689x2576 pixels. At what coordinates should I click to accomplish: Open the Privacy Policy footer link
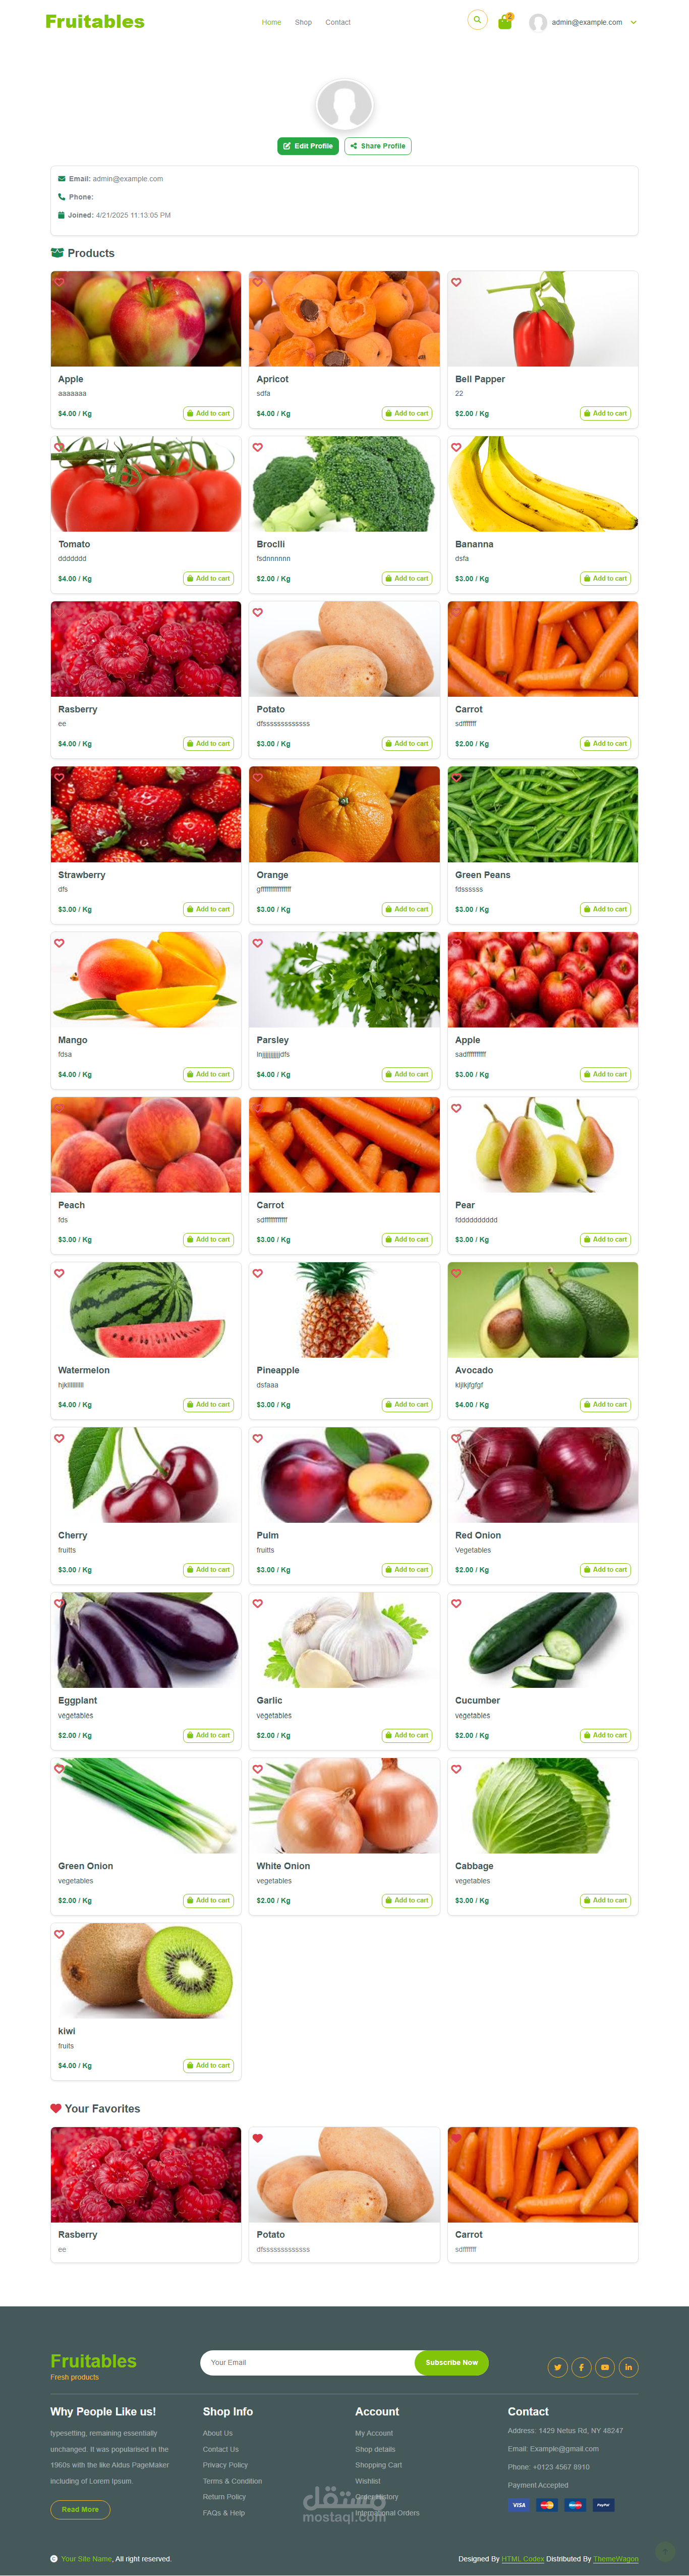coord(224,2465)
